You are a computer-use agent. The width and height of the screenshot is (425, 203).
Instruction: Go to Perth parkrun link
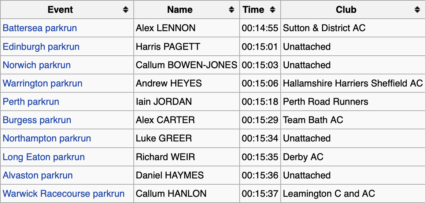coord(31,101)
